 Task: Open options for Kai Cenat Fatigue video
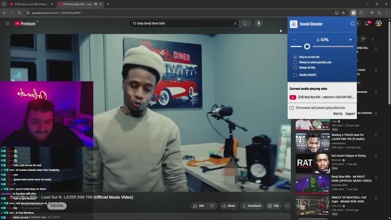(376, 156)
